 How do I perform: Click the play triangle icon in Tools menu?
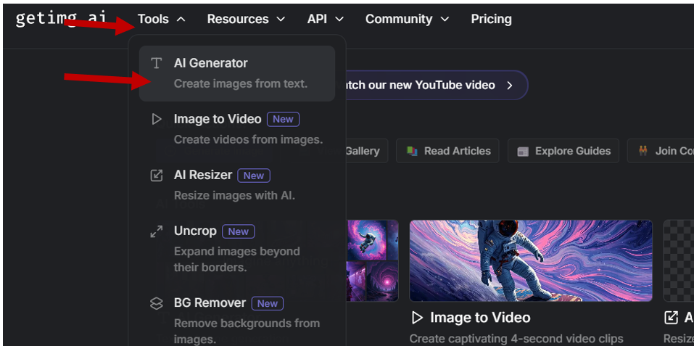point(156,119)
